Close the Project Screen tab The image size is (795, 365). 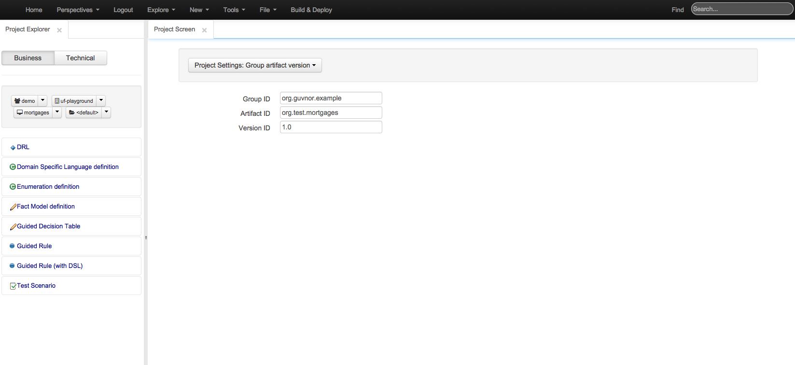click(x=204, y=30)
